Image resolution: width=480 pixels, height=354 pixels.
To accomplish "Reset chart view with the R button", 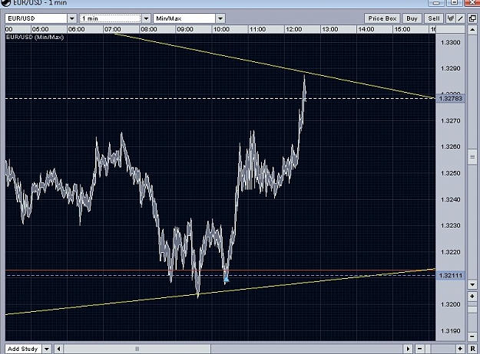I will (472, 349).
